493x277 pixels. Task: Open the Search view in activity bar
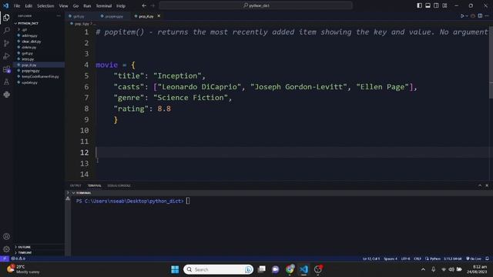click(6, 31)
